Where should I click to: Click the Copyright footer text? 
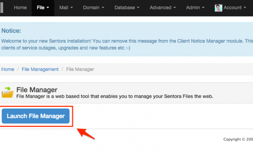click(x=238, y=139)
